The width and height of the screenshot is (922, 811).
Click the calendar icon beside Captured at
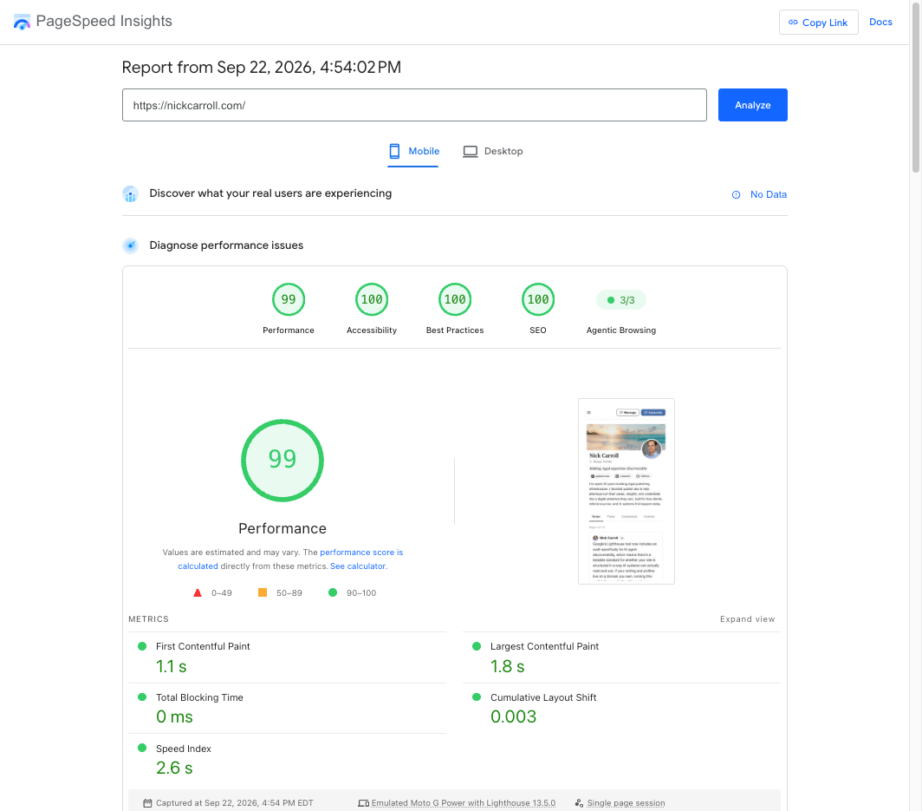pos(147,803)
